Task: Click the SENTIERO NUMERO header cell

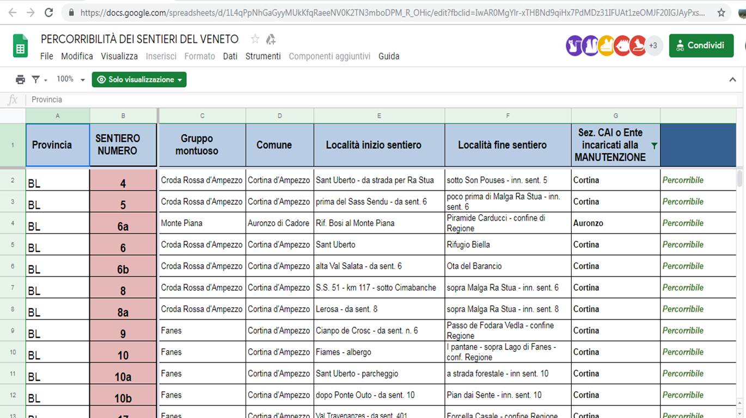Action: tap(123, 145)
